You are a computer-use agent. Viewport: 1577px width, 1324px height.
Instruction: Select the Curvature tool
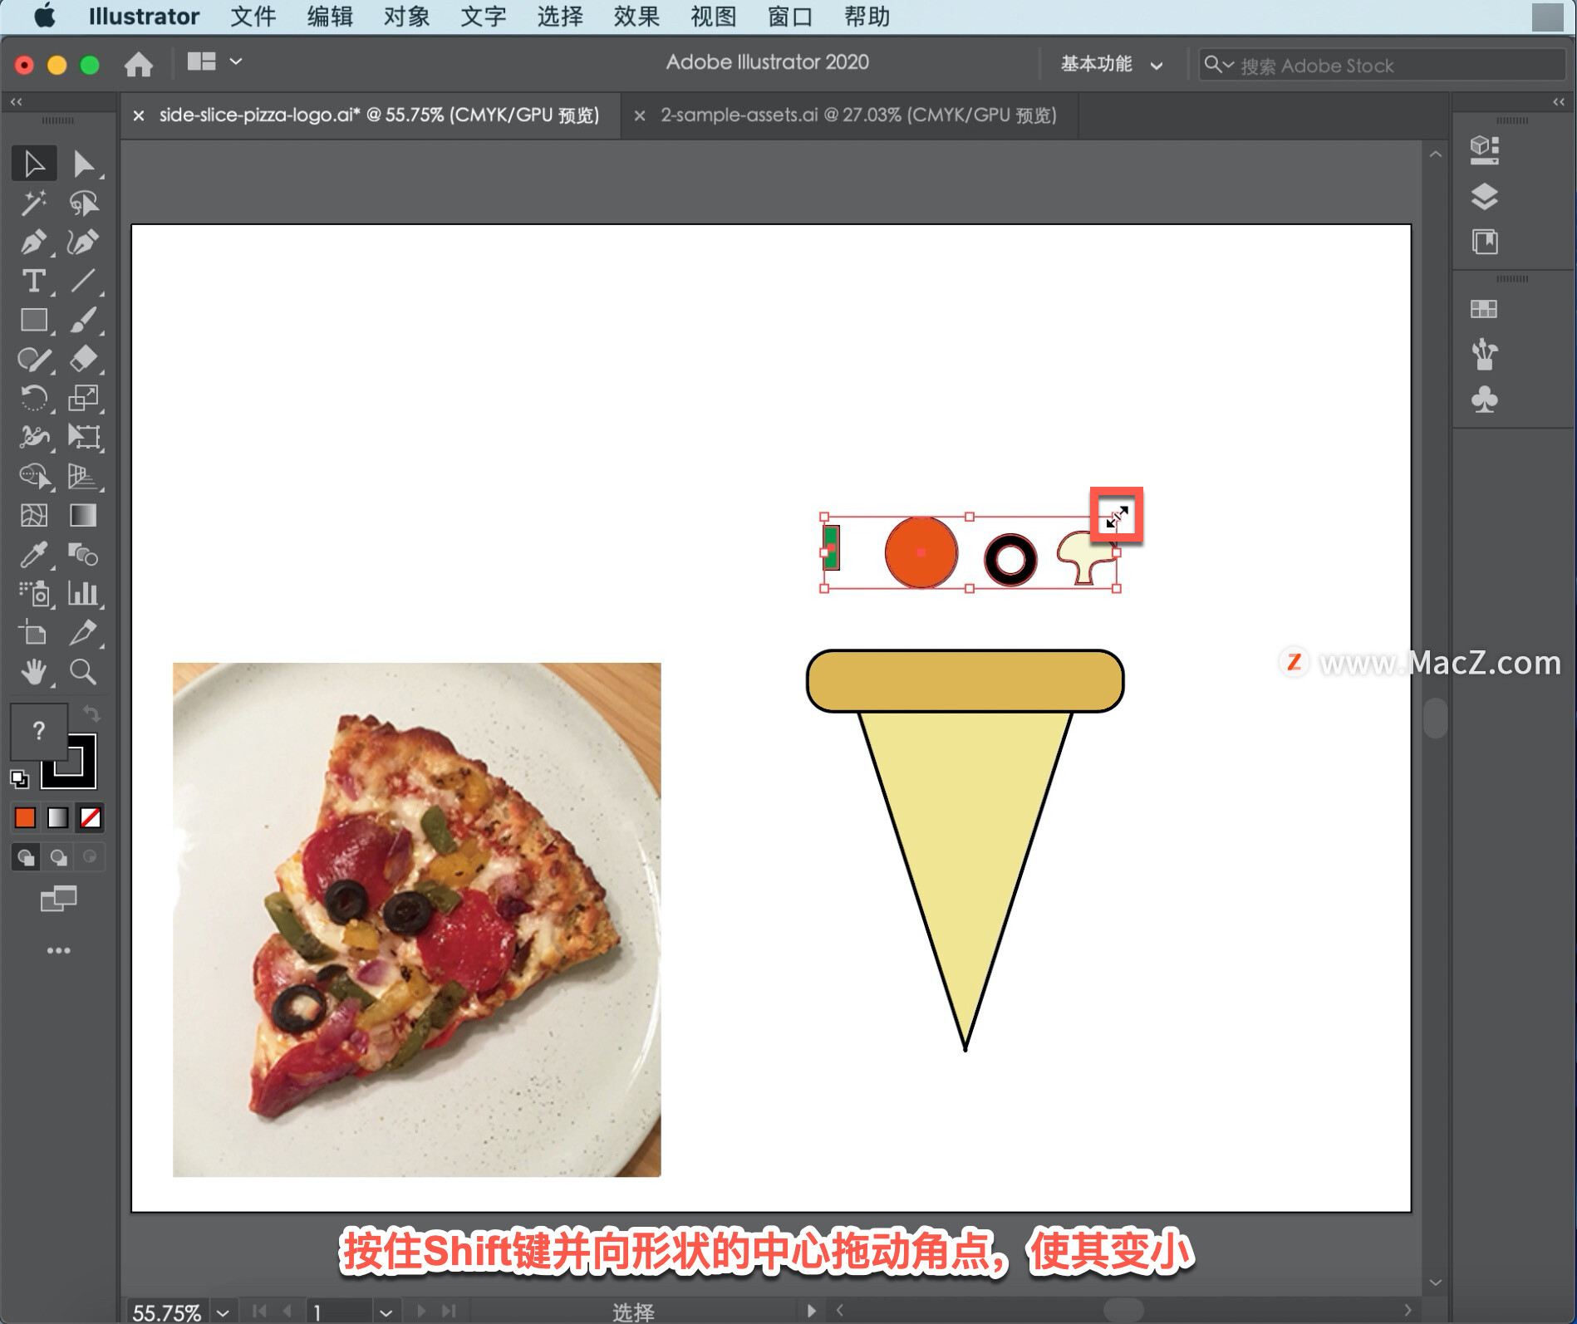coord(83,242)
